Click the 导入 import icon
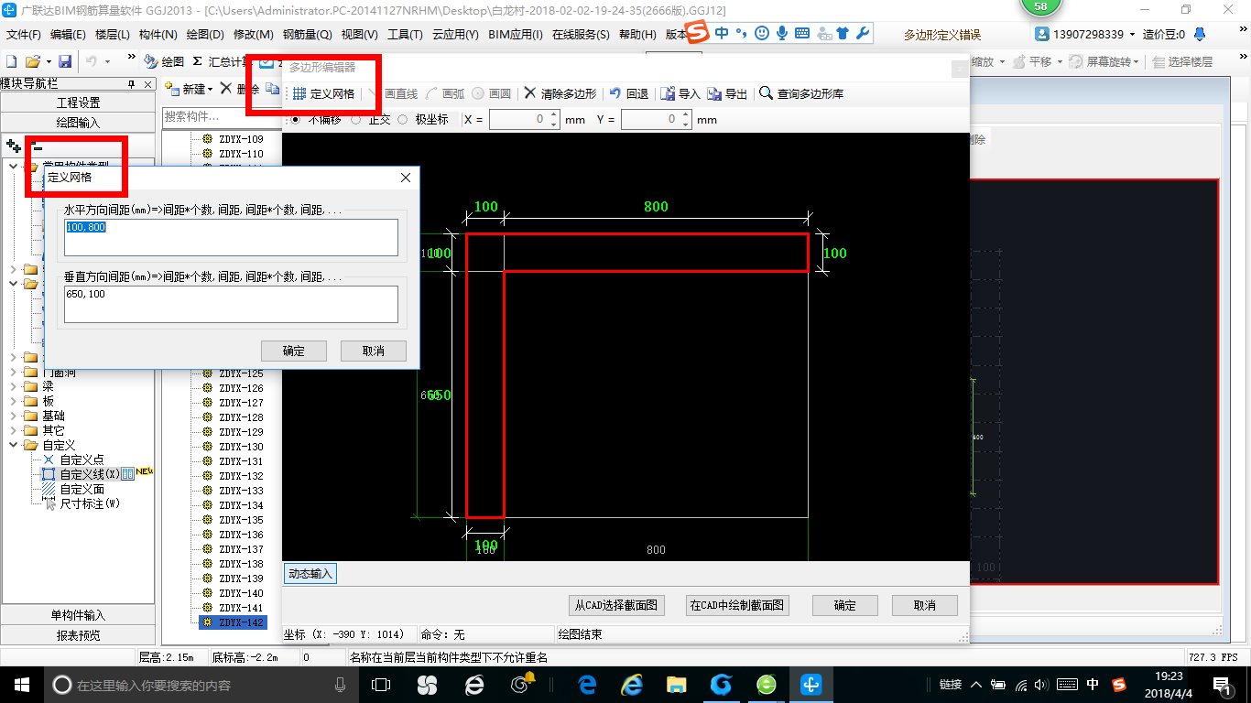This screenshot has width=1251, height=703. (x=669, y=93)
